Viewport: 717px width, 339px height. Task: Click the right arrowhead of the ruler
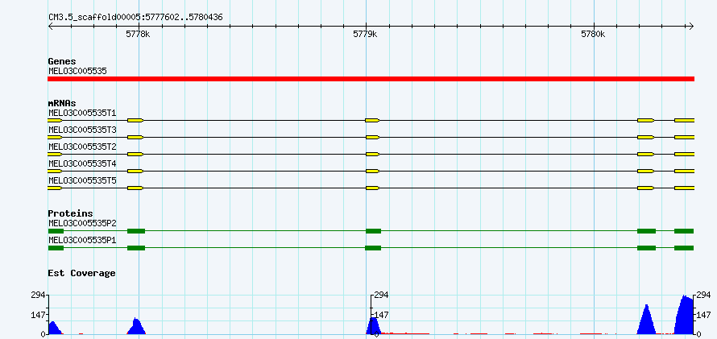click(691, 26)
